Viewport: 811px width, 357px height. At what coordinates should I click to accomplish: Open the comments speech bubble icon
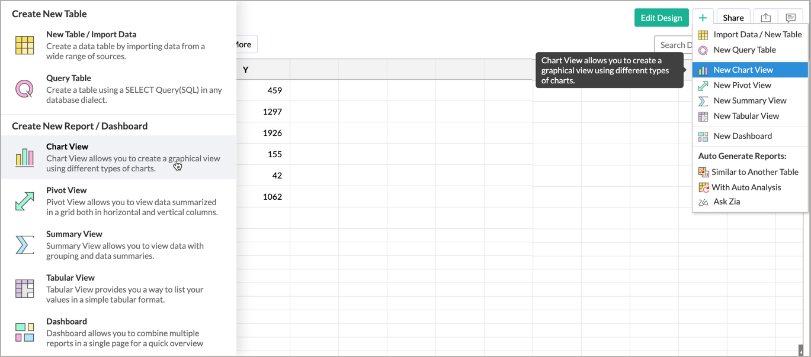[x=790, y=18]
